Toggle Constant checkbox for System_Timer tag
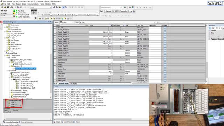The width and height of the screenshot is (224, 126). 165,69
